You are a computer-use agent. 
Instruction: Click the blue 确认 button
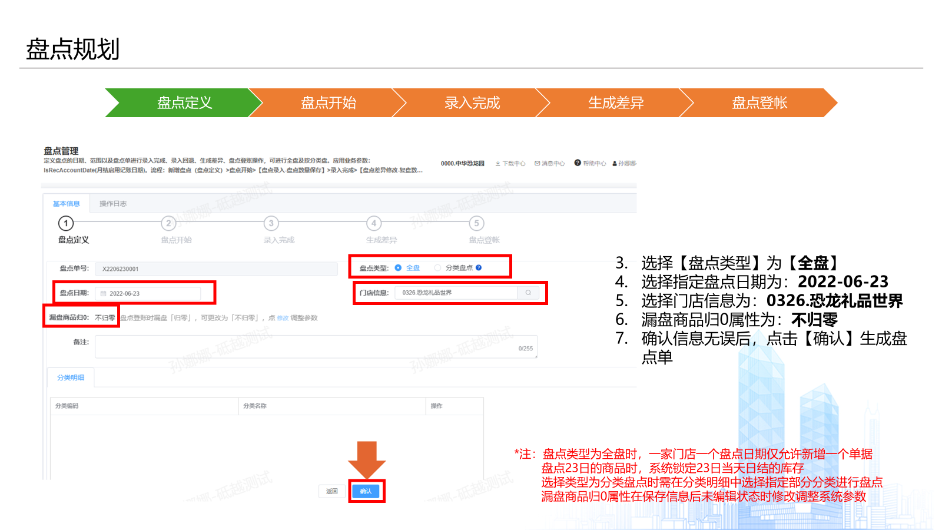click(x=366, y=491)
